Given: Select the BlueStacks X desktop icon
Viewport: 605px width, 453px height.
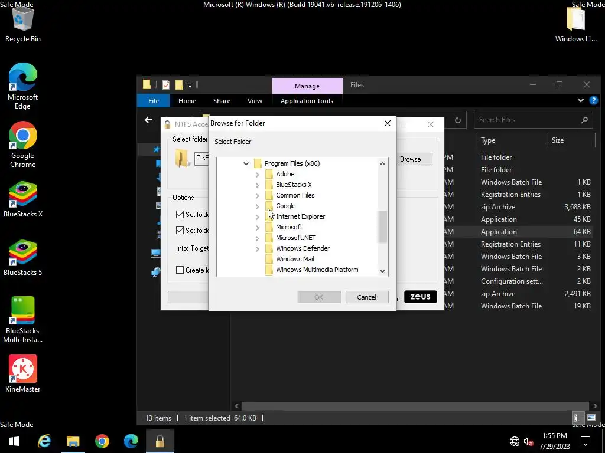Looking at the screenshot, I should coord(23,199).
